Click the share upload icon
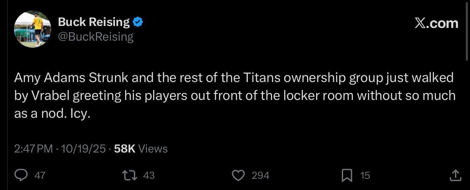 coord(455,175)
